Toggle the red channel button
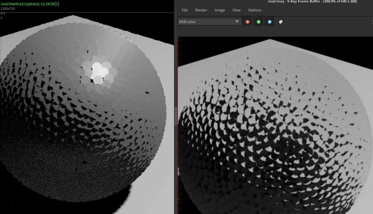 (248, 22)
